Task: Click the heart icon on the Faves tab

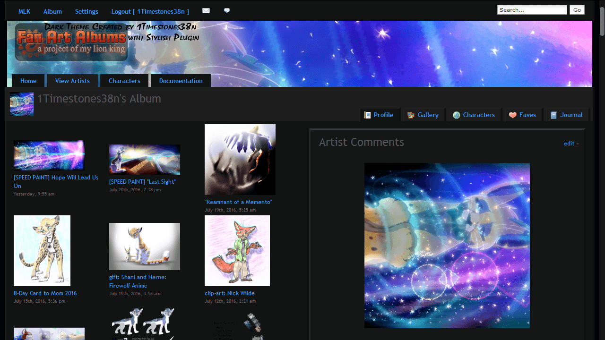Action: [x=512, y=114]
